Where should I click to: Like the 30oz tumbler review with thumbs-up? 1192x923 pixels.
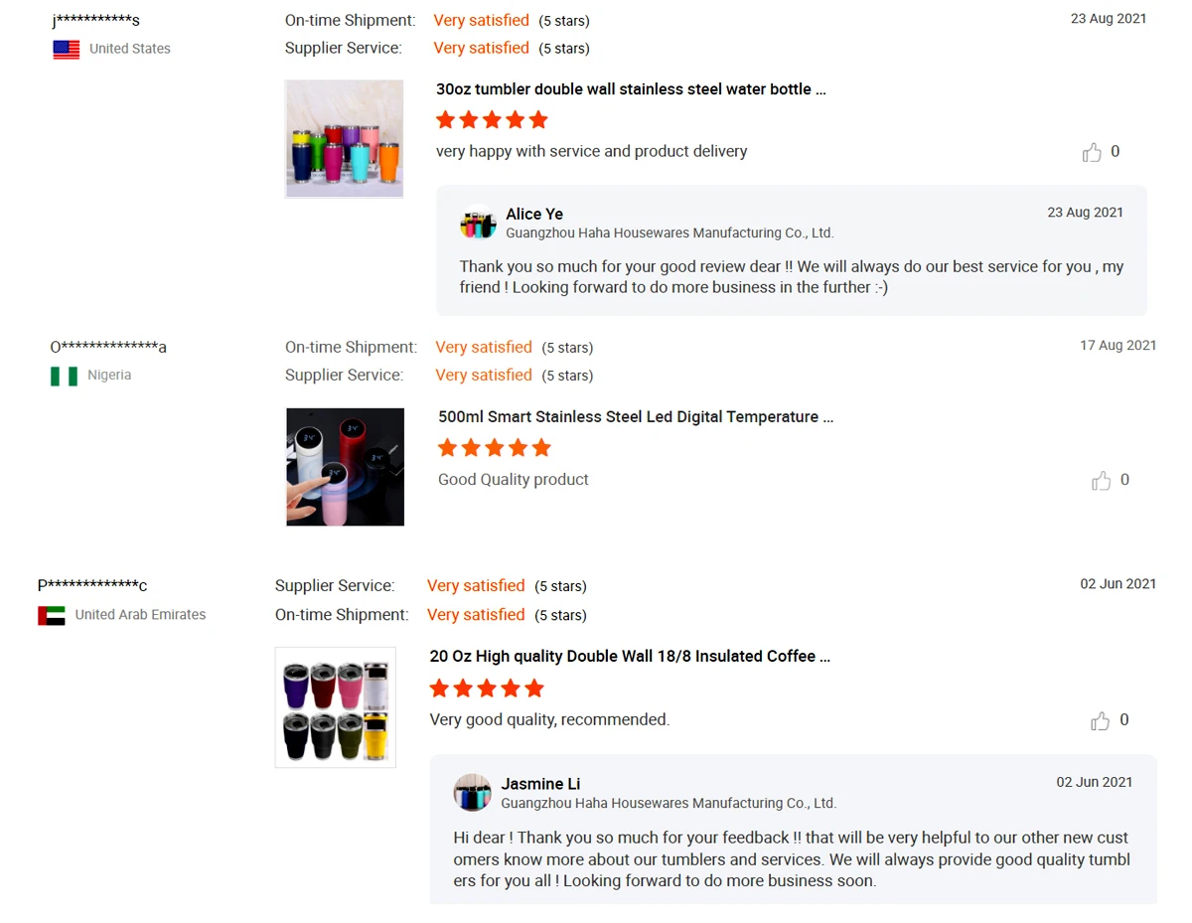pyautogui.click(x=1092, y=152)
